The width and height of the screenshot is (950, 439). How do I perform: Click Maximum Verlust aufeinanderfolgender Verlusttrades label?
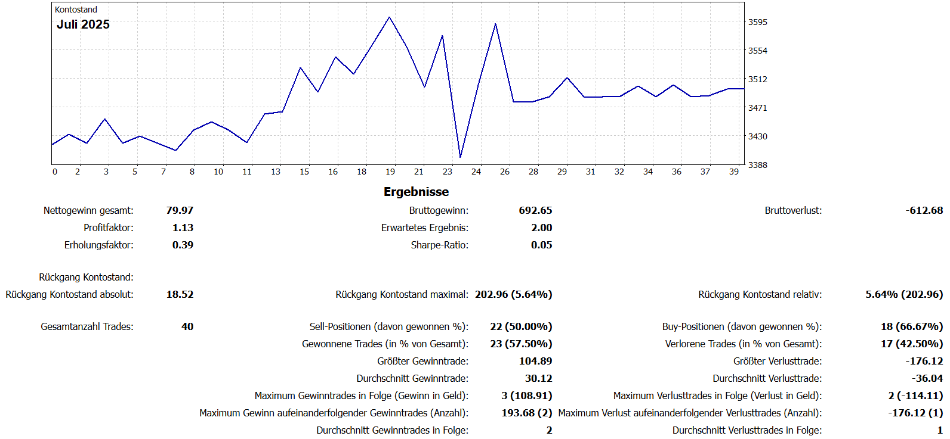pos(690,413)
